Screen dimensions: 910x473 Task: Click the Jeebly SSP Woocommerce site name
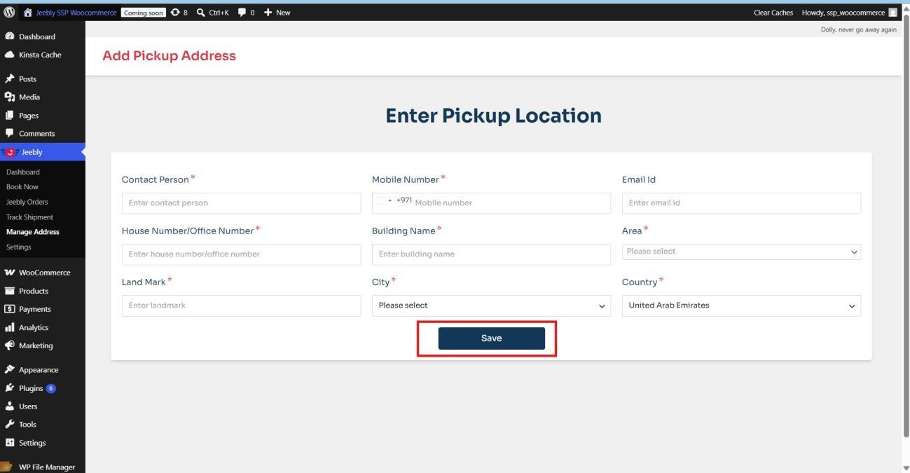click(x=76, y=13)
